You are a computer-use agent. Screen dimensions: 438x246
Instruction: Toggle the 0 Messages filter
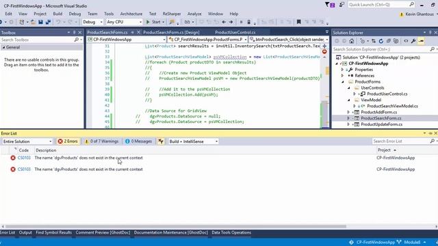pos(138,141)
